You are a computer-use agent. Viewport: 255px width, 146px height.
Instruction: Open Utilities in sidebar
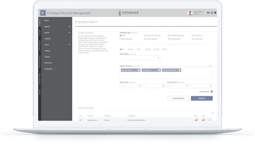[47, 51]
